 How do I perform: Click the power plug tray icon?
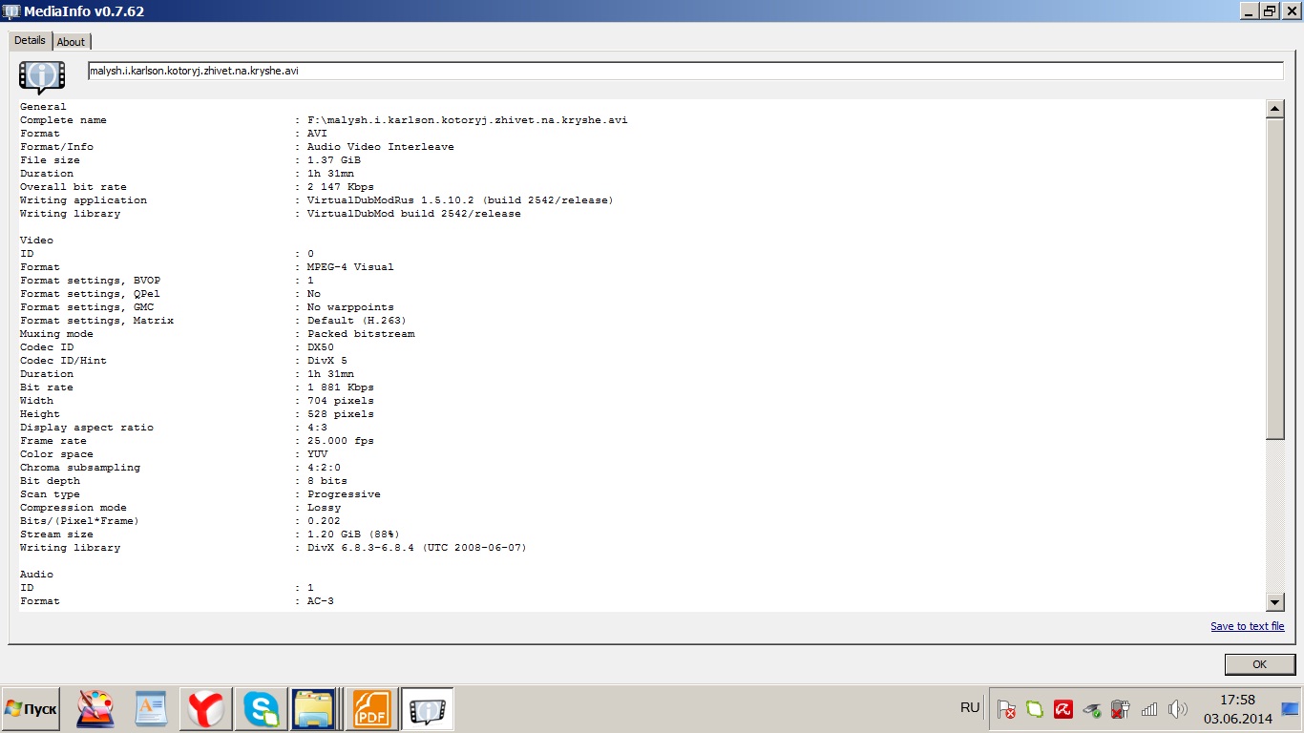(1121, 709)
